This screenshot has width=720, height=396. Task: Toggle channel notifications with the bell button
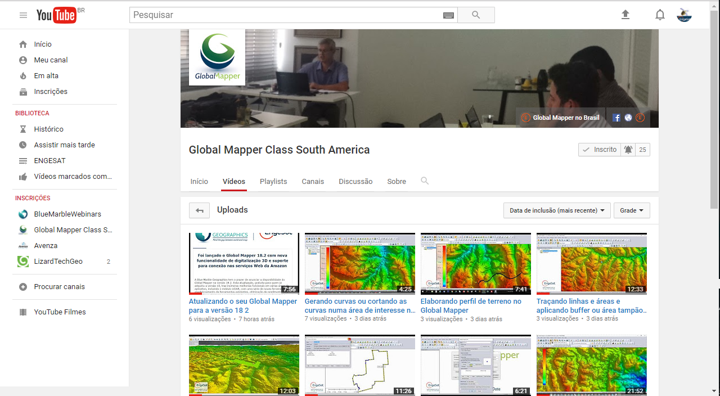(x=629, y=149)
